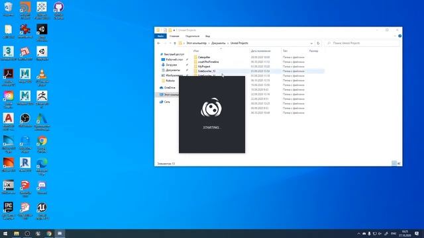The height and width of the screenshot is (238, 424).
Task: Open the volume icon in system tray
Action: (380, 233)
